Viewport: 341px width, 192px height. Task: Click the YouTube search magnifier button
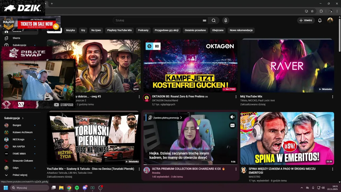[x=214, y=20]
